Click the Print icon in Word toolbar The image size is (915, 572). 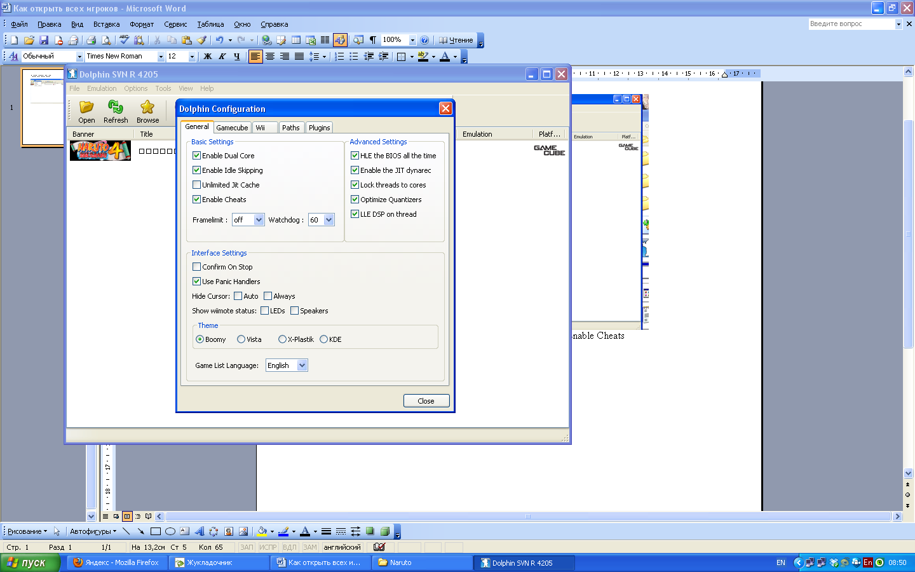click(x=91, y=40)
